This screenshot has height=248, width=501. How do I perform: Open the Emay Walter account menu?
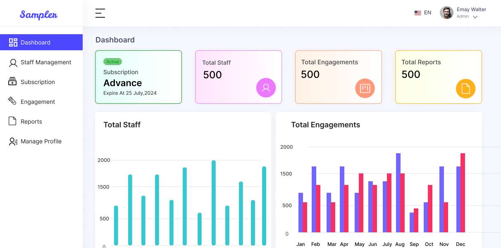471,9
